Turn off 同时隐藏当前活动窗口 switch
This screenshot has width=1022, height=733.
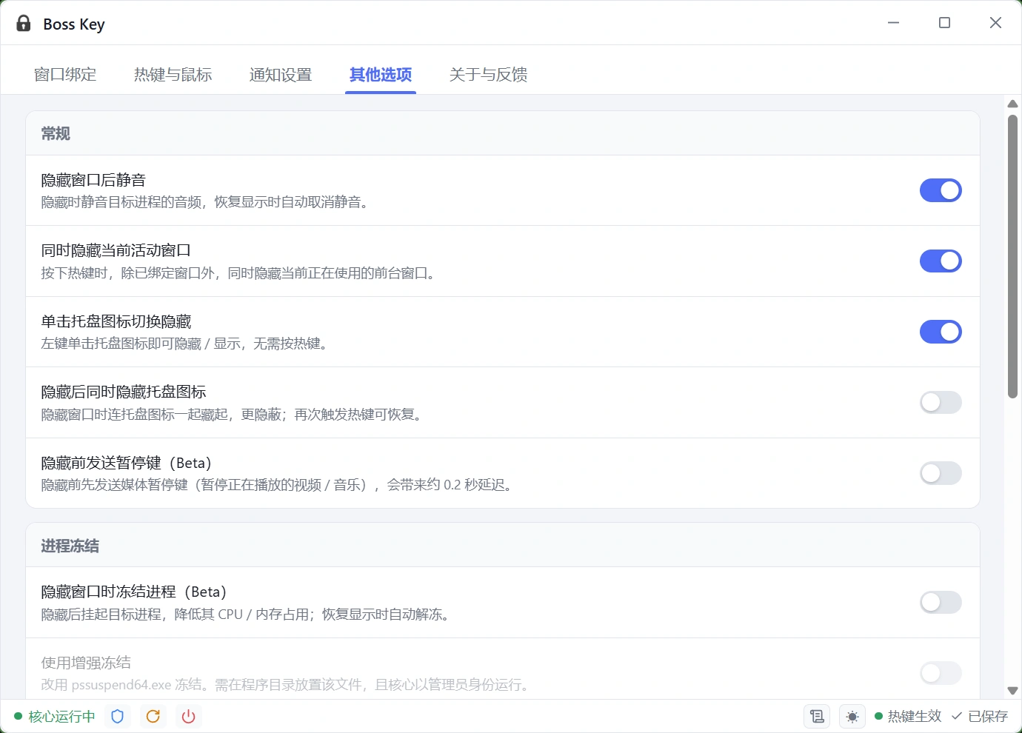coord(941,261)
